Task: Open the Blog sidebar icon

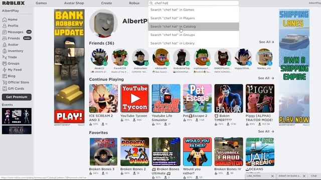Action: [x=5, y=76]
